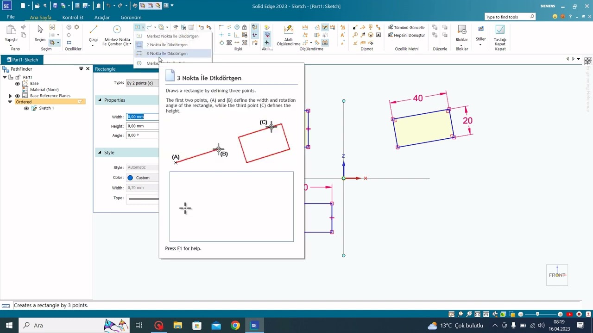Click the Engineering Reference side panel icon
The image size is (593, 333).
click(588, 61)
